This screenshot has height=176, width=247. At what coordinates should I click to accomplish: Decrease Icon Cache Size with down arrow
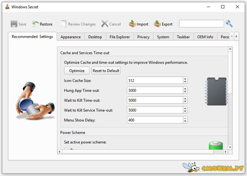point(185,82)
